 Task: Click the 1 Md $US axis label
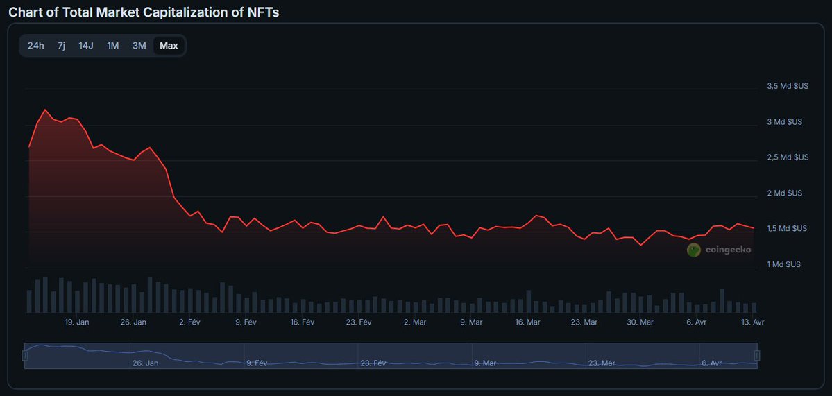783,264
